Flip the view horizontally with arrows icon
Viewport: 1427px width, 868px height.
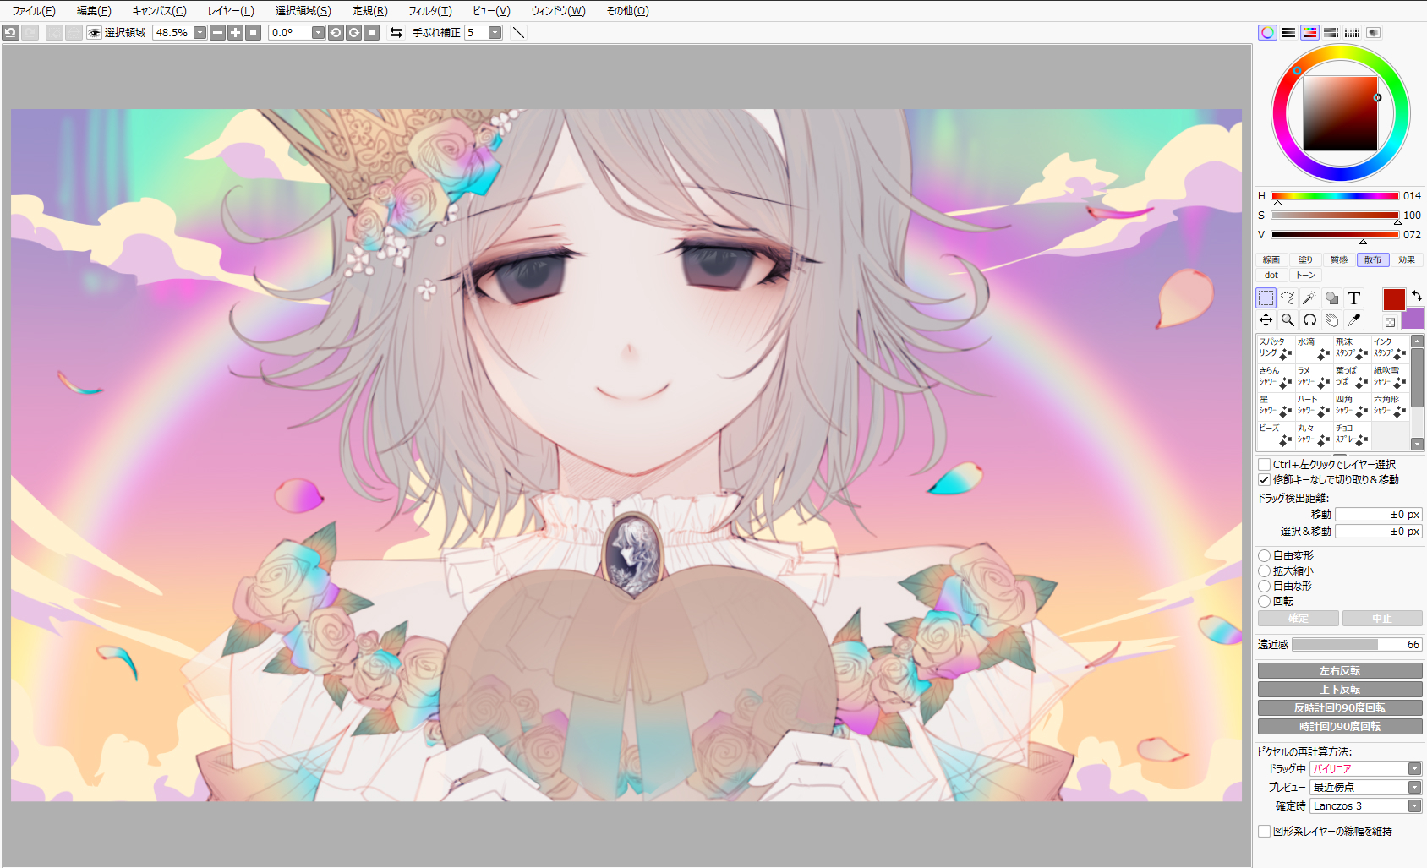tap(396, 33)
